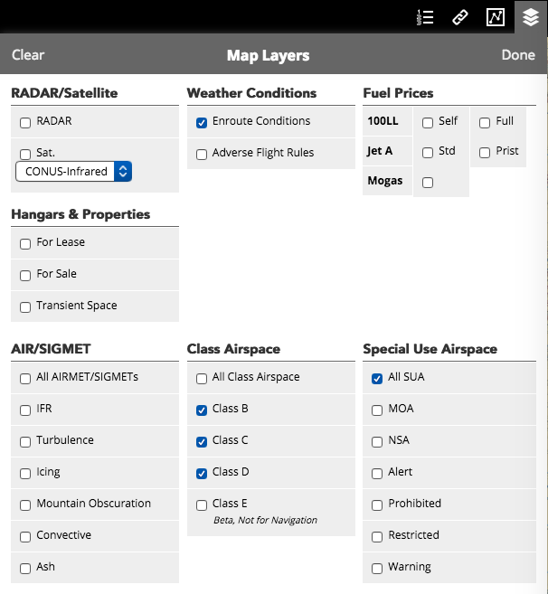Viewport: 548px width, 594px height.
Task: Enable the For Lease hangars checkbox
Action: pyautogui.click(x=25, y=243)
